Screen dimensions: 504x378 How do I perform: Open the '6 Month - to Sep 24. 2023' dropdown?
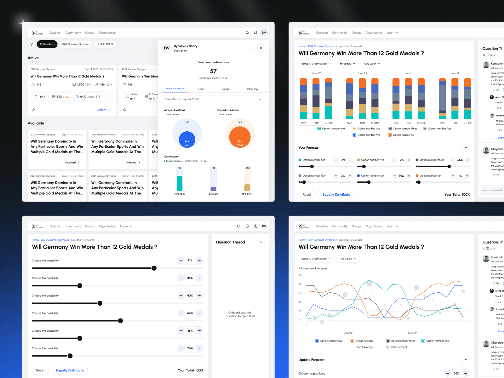(x=213, y=99)
